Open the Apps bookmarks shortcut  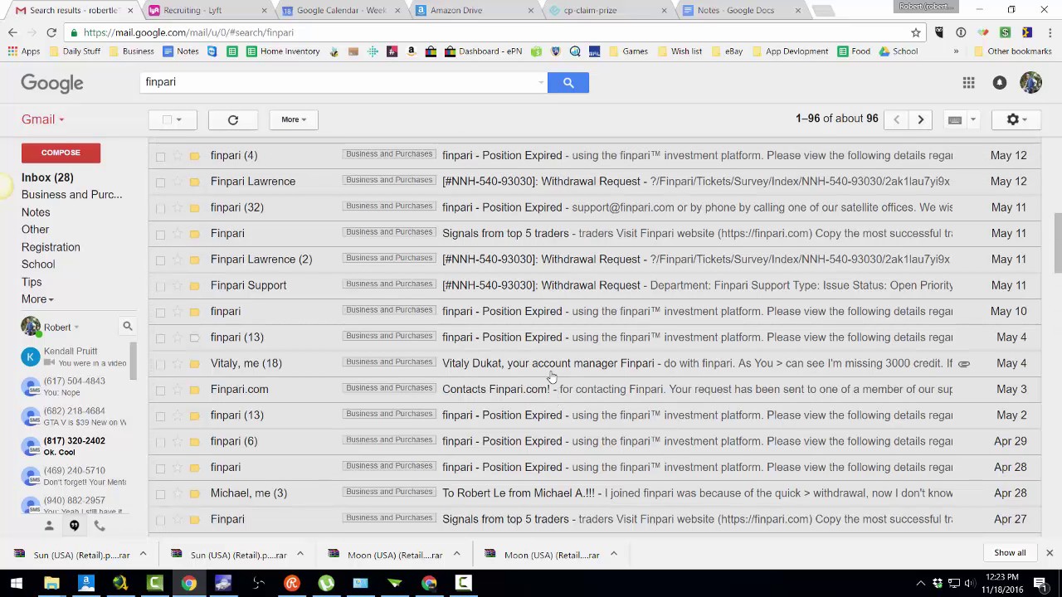pos(24,51)
